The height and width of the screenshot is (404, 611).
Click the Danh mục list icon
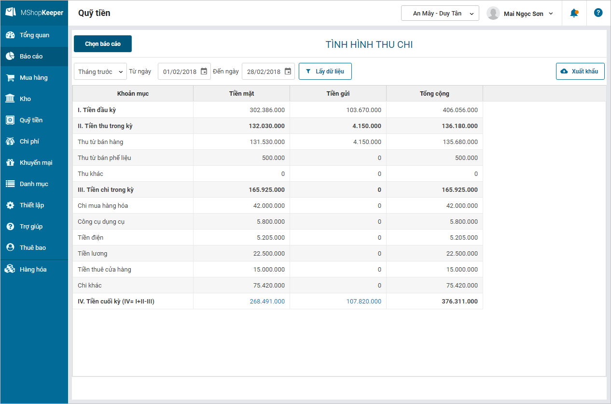(x=10, y=184)
